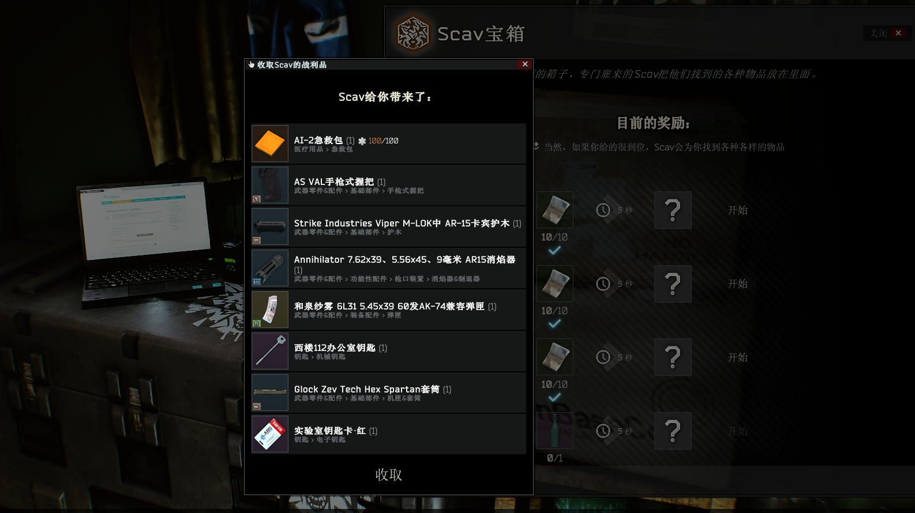Image resolution: width=915 pixels, height=513 pixels.
Task: Click the first row clock timer icon
Action: [x=603, y=210]
